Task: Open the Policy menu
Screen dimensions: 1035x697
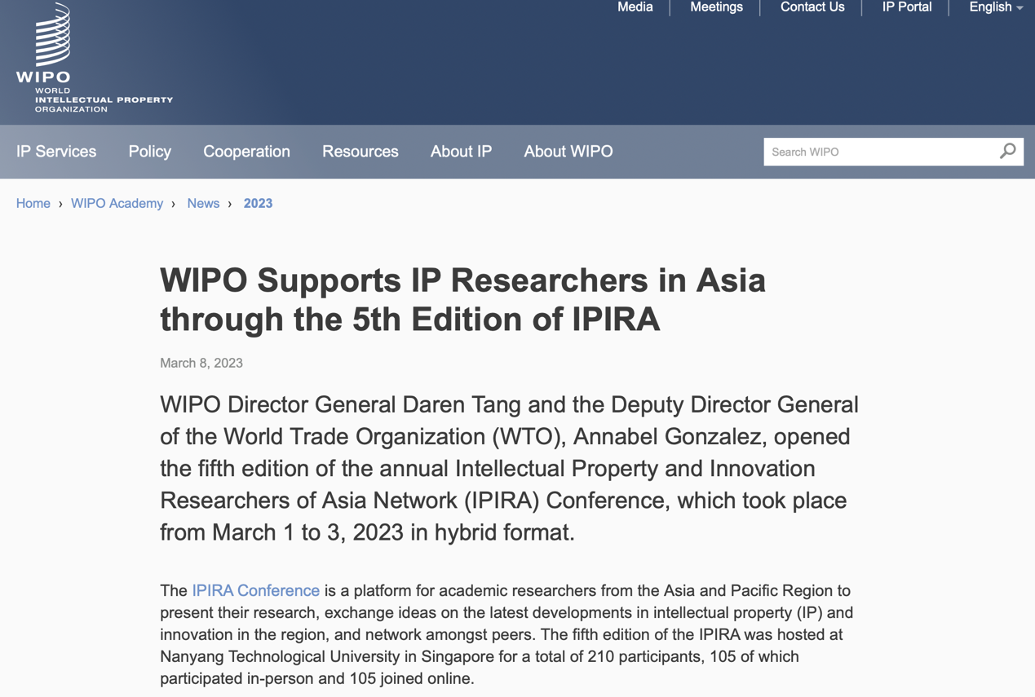Action: 150,152
